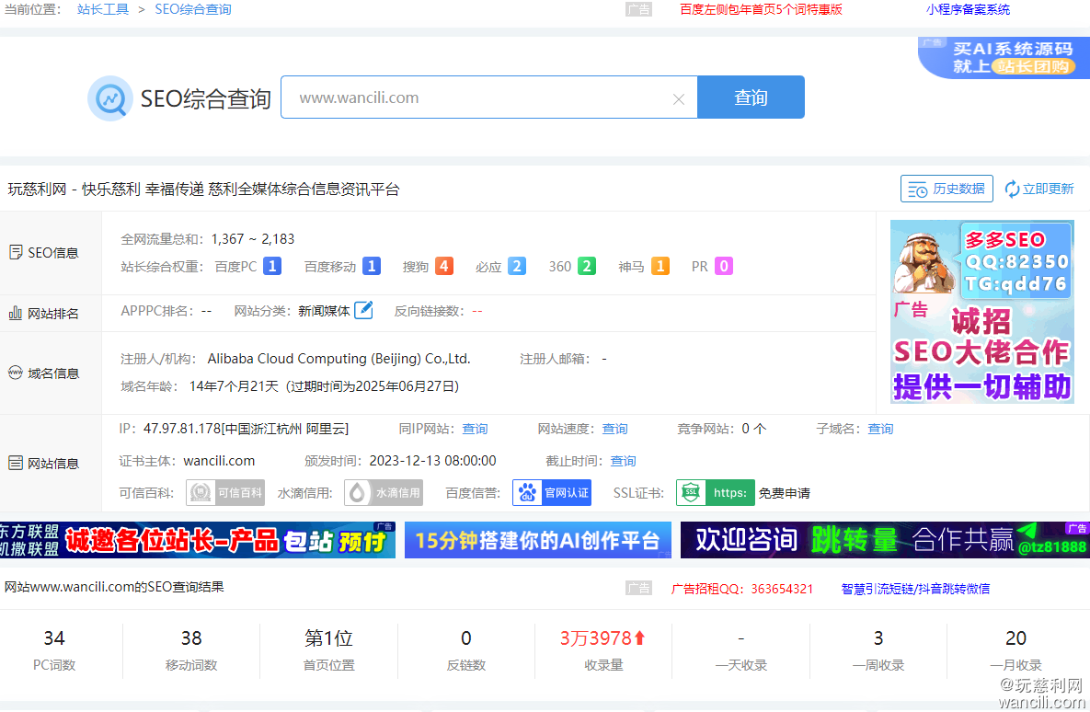Click the 360 weight badge 2

coord(587,266)
